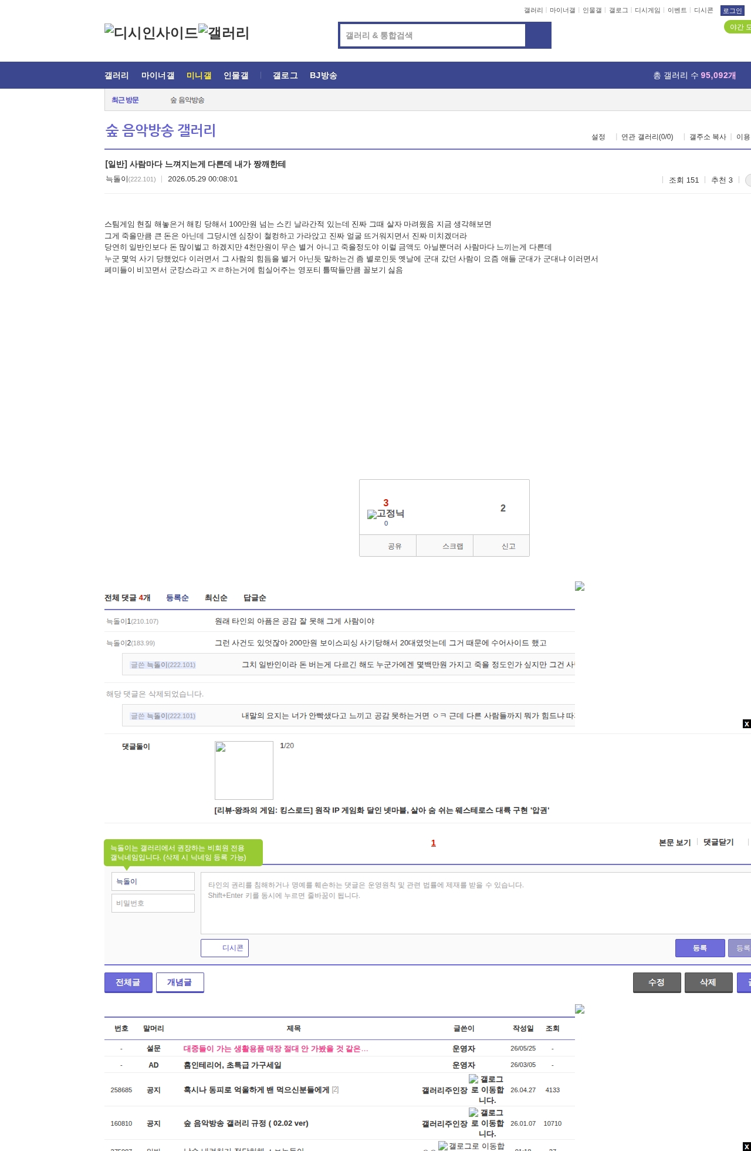751x1151 pixels.
Task: Open the 숲 음악방송 갤러리 규정 notice post
Action: 246,1123
